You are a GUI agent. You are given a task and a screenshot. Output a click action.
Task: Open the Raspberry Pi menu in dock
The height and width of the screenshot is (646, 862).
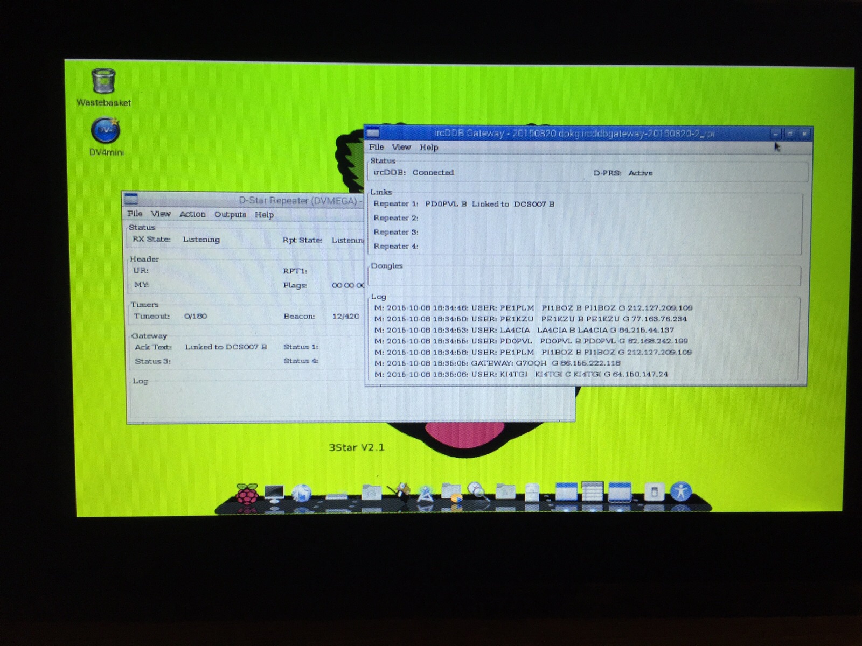(247, 493)
